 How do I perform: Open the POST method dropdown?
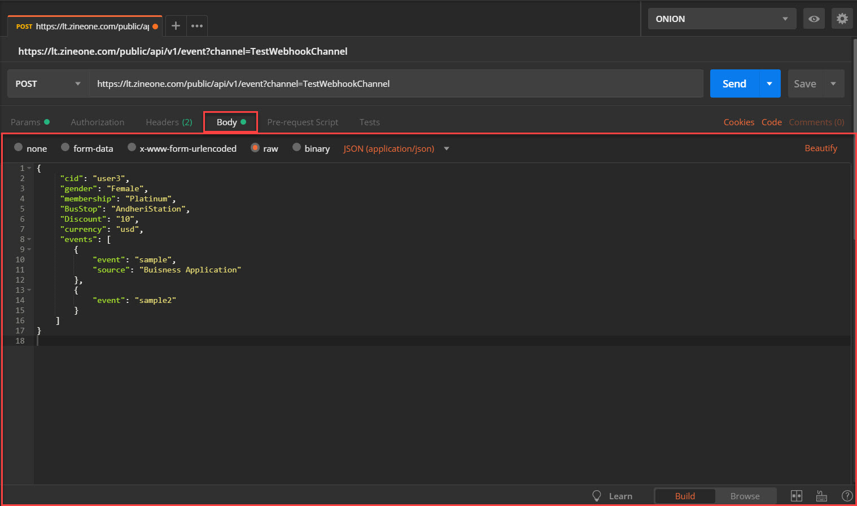[x=49, y=83]
